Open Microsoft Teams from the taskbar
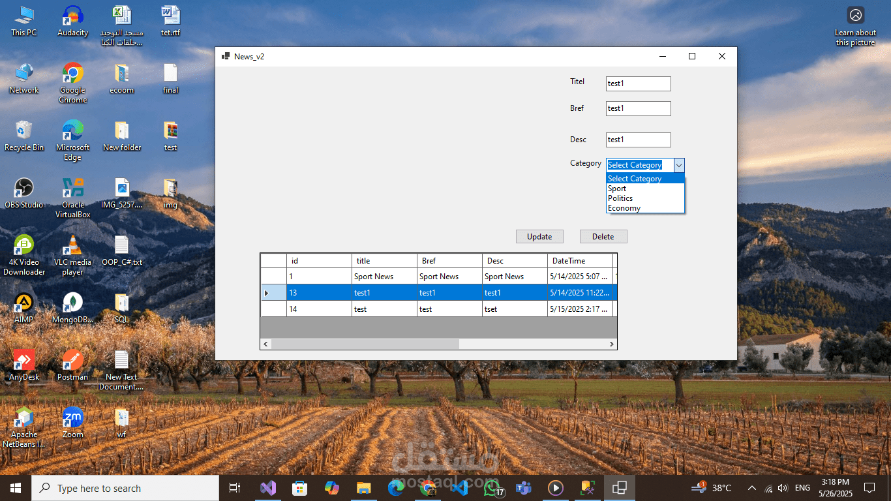This screenshot has height=501, width=891. point(524,488)
